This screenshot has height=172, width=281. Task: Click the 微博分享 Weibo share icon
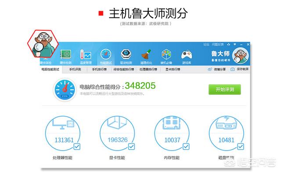pos(210,69)
